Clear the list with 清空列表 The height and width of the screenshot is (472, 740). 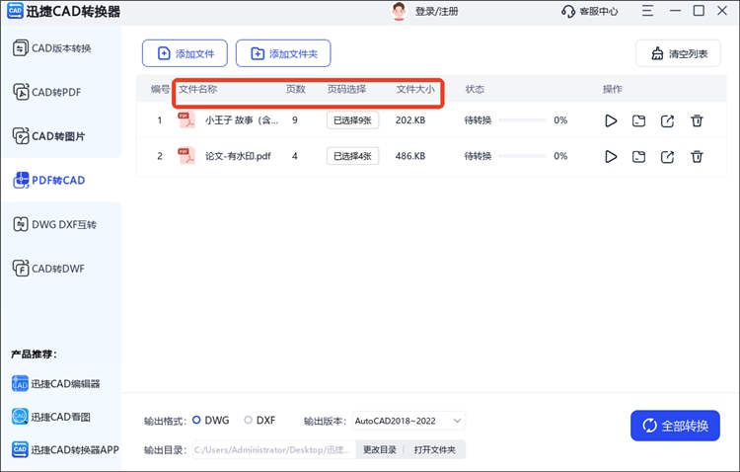click(678, 53)
